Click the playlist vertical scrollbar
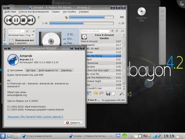 [x=124, y=60]
